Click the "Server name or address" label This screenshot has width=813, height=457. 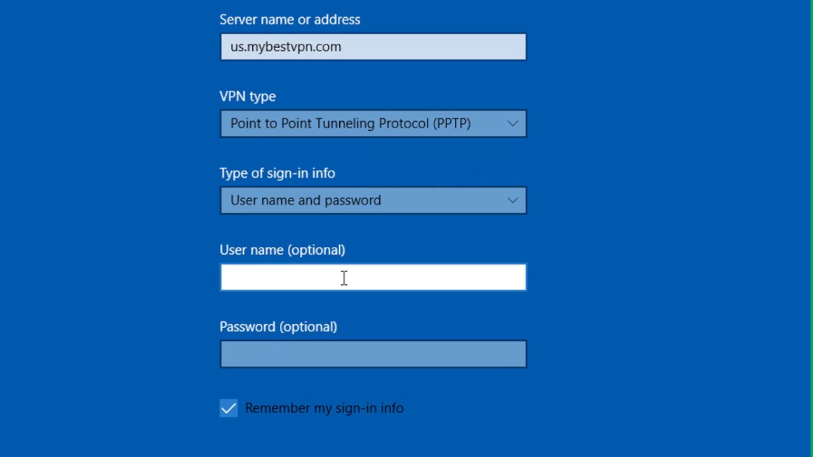click(x=290, y=20)
